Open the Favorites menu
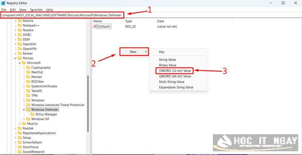Screen dimensions: 302x155 pyautogui.click(x=36, y=9)
